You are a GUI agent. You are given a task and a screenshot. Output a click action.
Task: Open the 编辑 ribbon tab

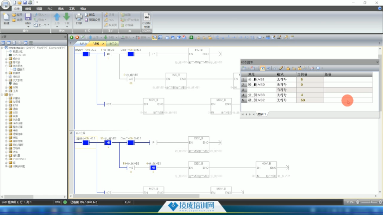28,9
